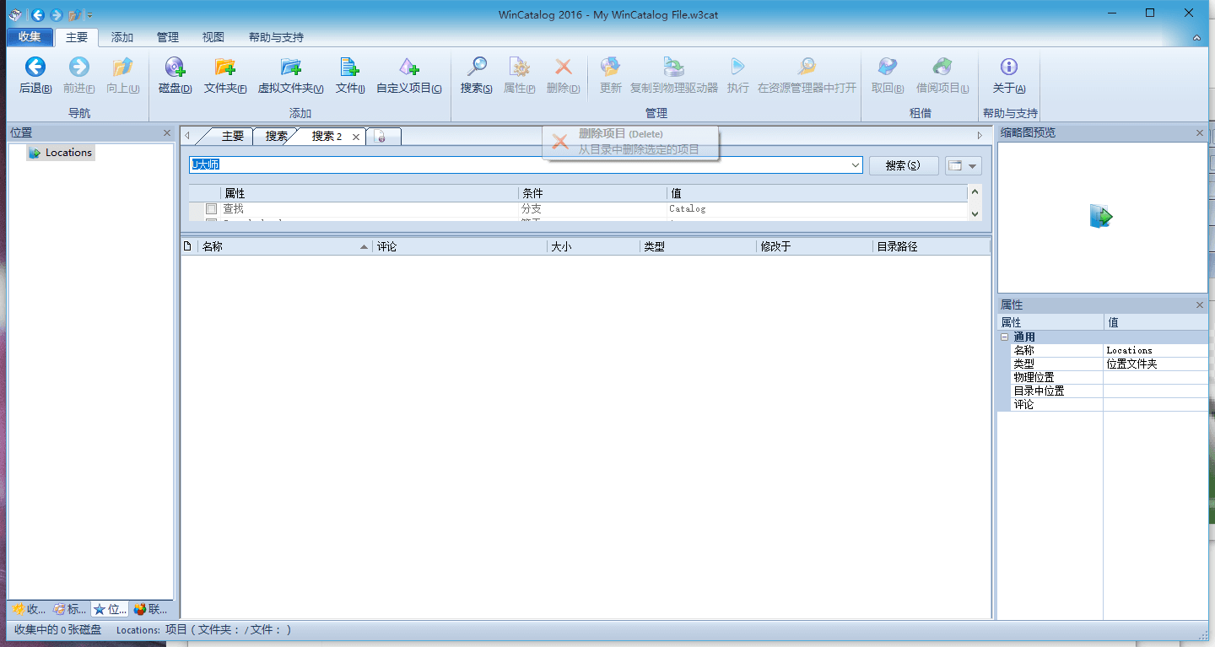
Task: Click the 文件夹 (Add Folder) icon
Action: (x=225, y=74)
